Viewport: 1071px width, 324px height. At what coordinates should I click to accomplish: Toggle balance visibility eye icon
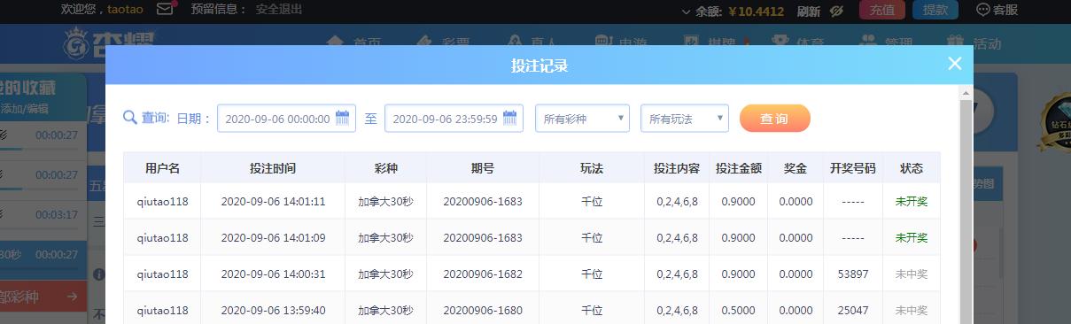pyautogui.click(x=836, y=11)
